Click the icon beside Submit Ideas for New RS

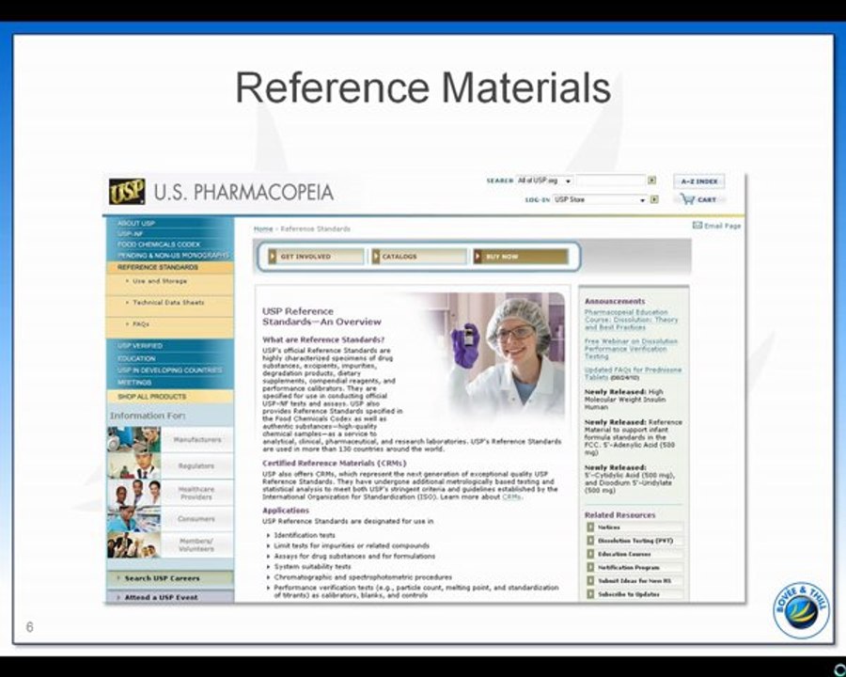(x=590, y=581)
